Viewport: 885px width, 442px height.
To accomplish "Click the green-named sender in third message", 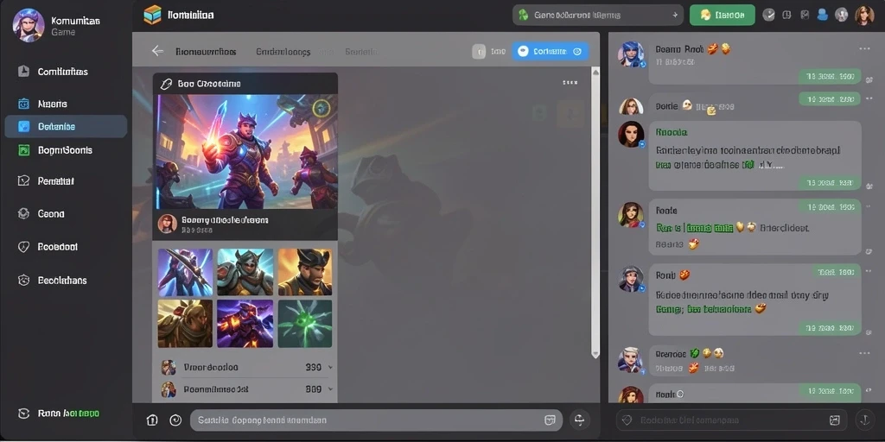I will (x=671, y=132).
